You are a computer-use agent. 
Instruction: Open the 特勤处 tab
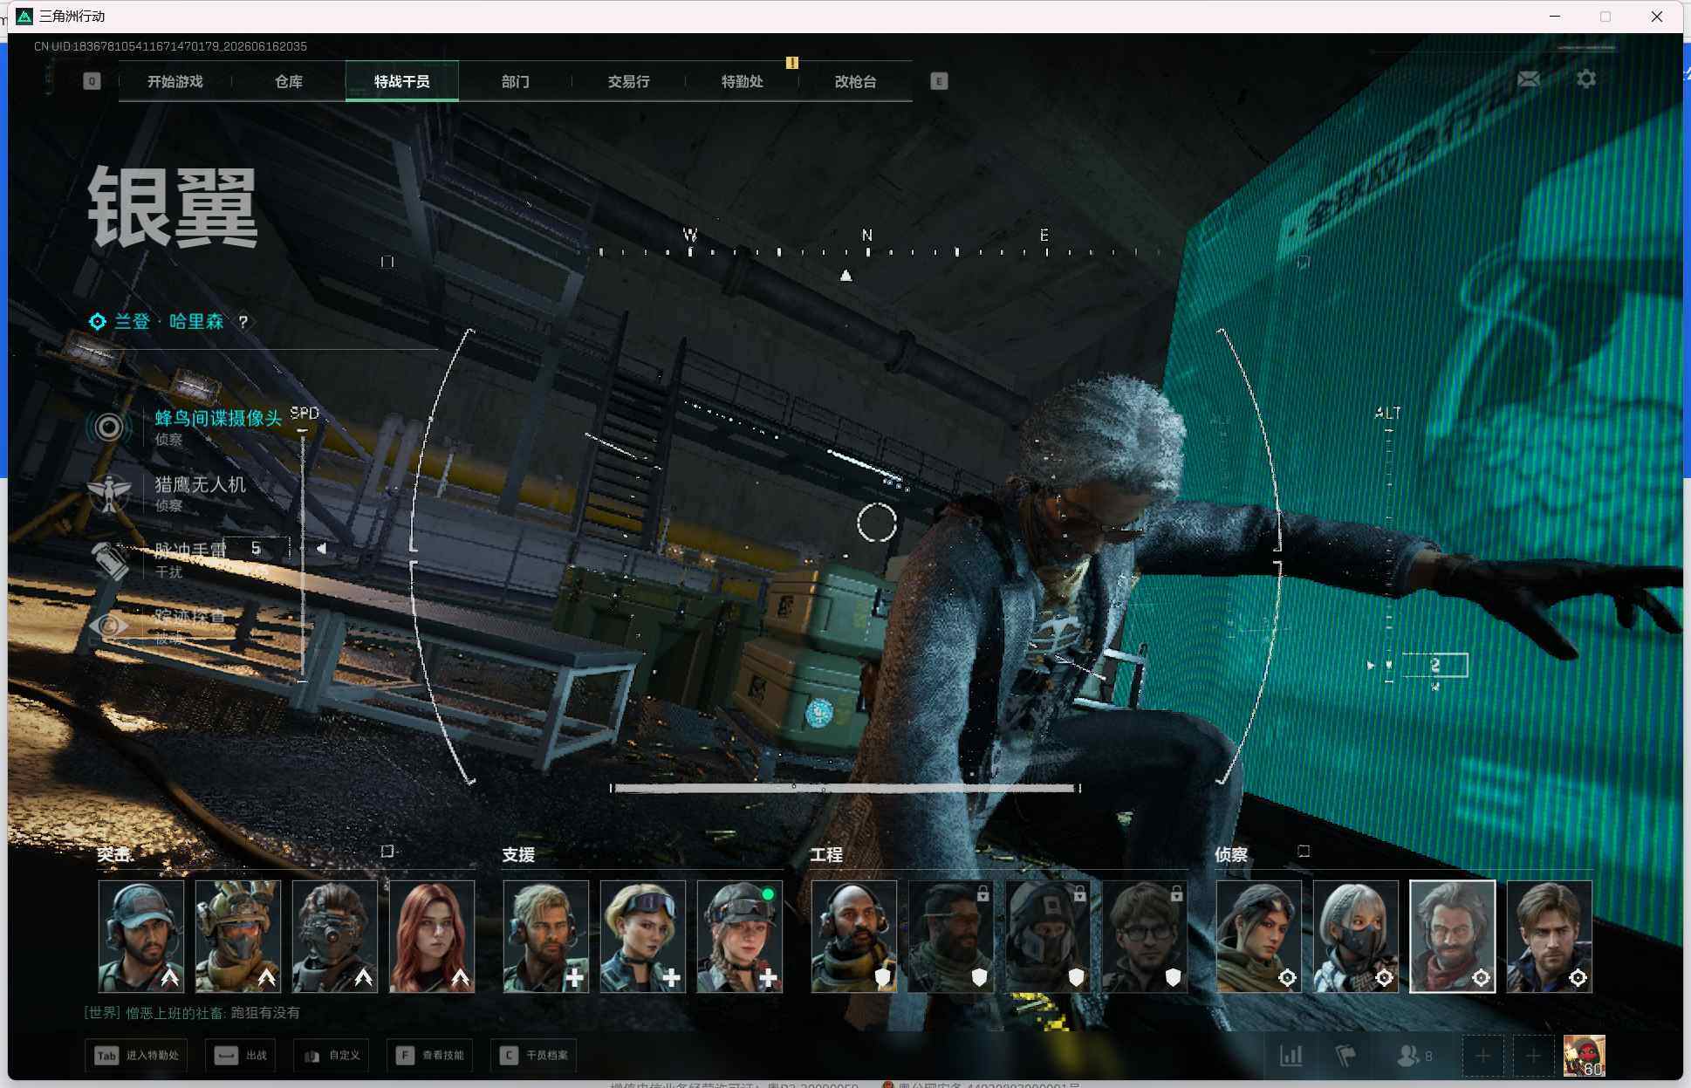743,81
